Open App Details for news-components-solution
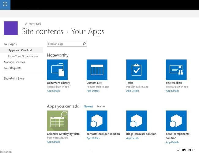Image resolution: width=199 pixels, height=153 pixels. (x=172, y=142)
